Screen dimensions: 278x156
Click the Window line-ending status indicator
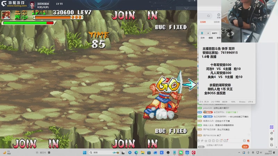point(242,102)
